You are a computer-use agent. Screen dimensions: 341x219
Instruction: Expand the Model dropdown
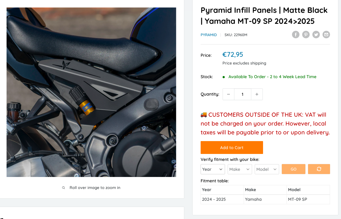pyautogui.click(x=267, y=169)
